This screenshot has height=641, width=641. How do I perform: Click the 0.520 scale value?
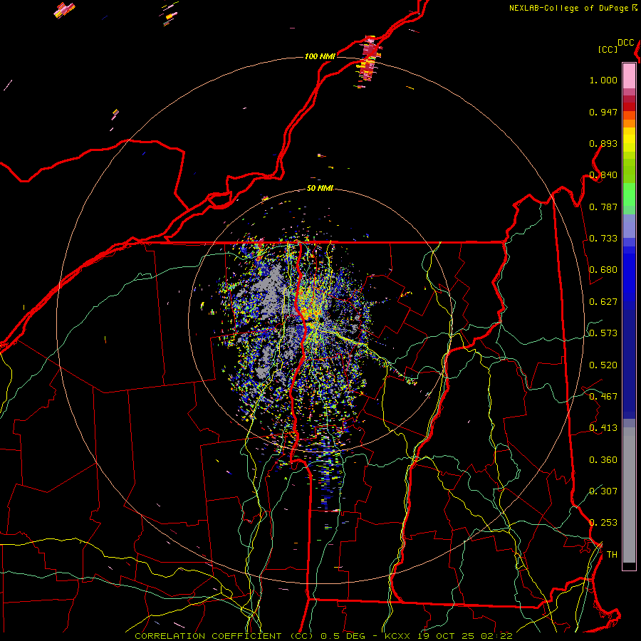[x=603, y=365]
